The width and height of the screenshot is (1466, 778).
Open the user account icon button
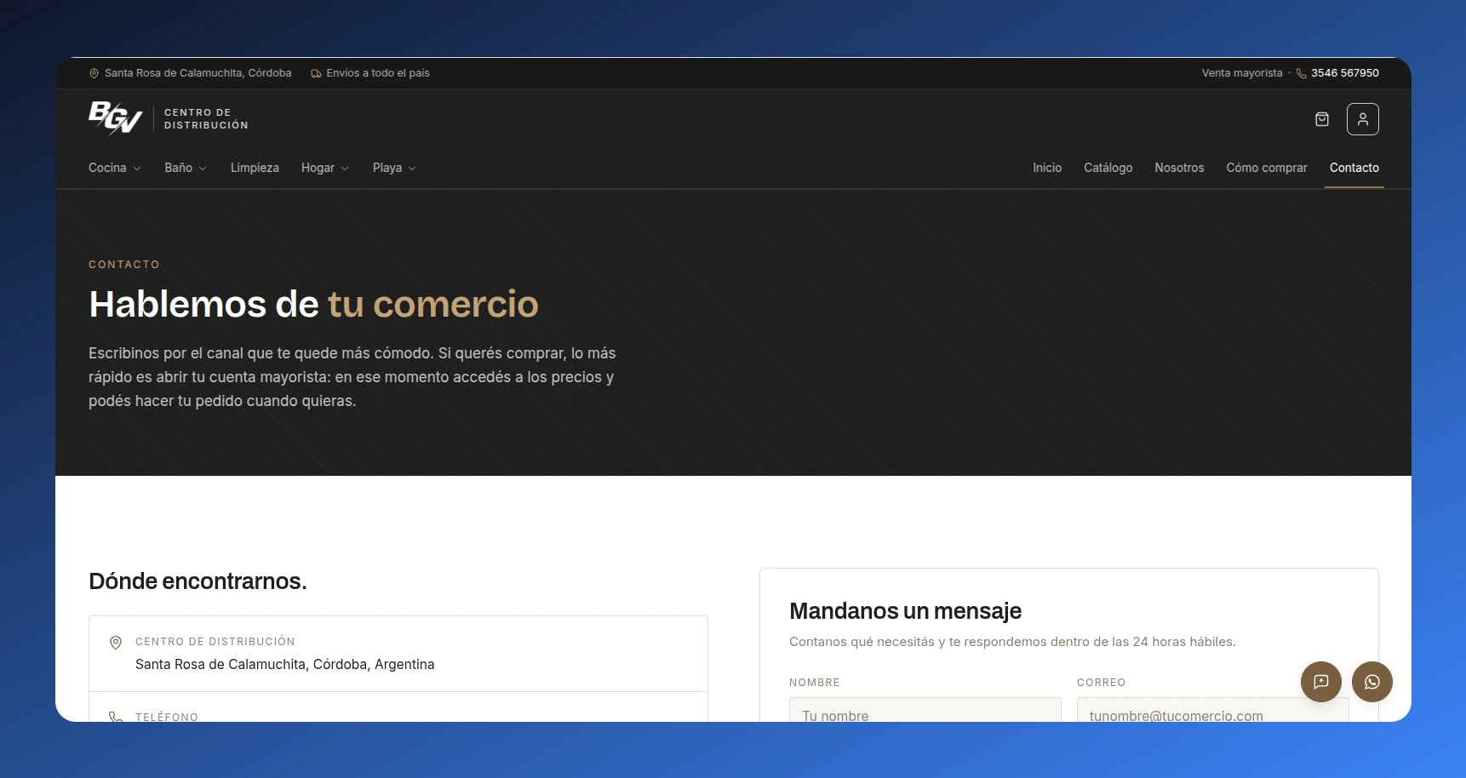tap(1363, 119)
